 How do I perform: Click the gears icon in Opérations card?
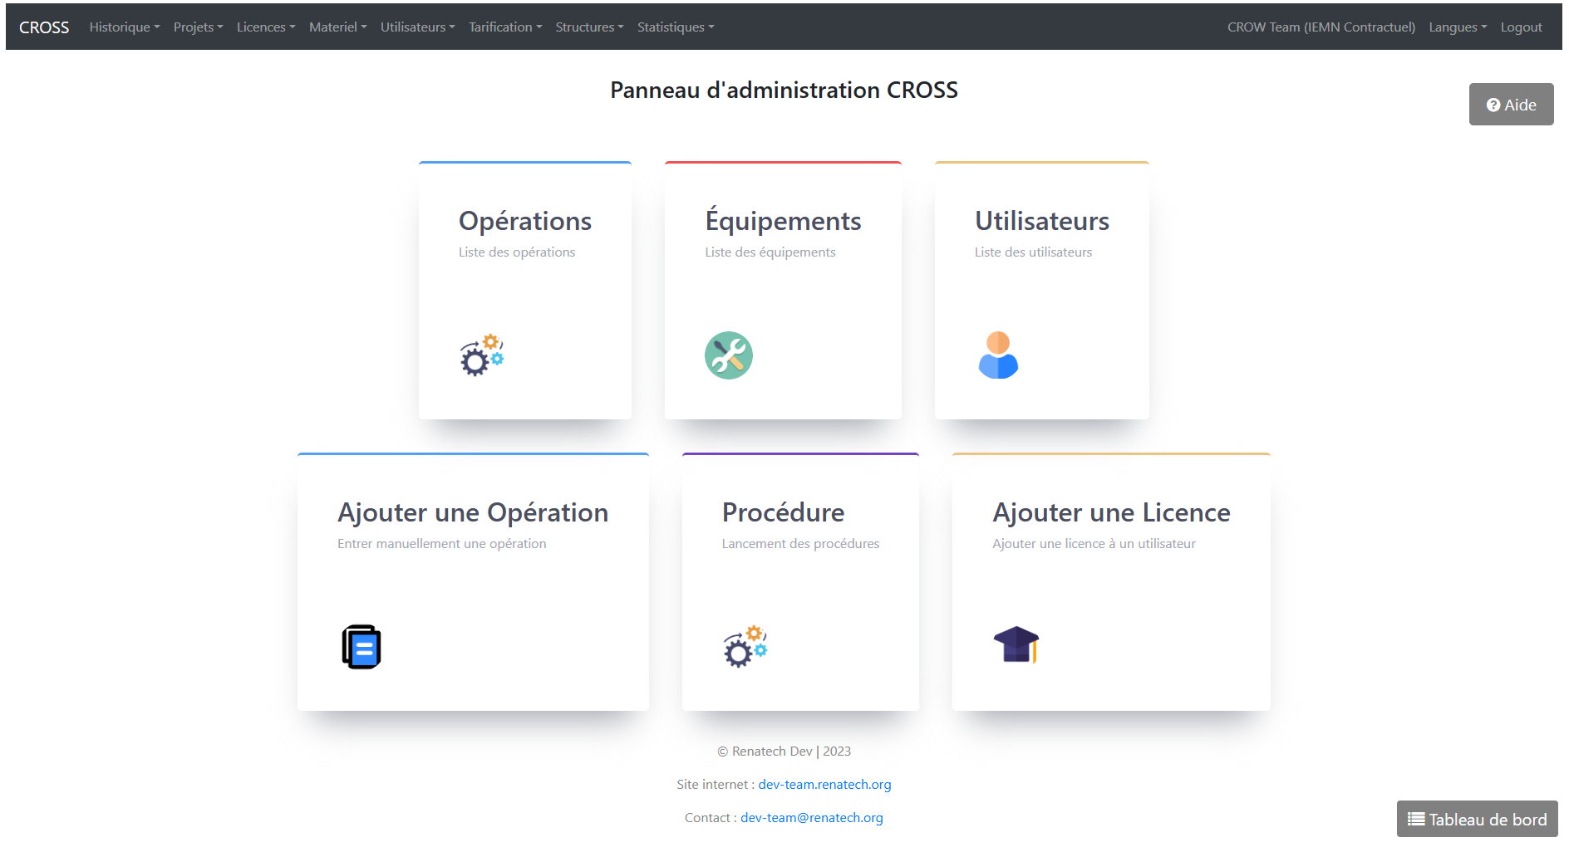(482, 355)
